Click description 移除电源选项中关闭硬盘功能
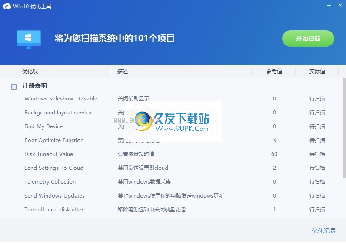The height and width of the screenshot is (243, 346). pos(152,209)
